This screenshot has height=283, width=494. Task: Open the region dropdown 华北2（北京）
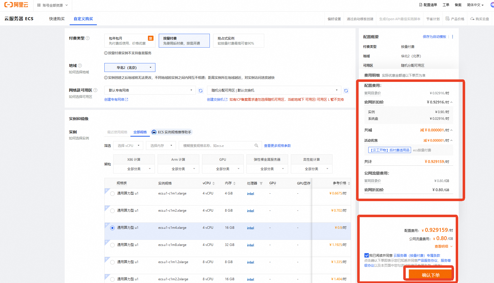[130, 67]
